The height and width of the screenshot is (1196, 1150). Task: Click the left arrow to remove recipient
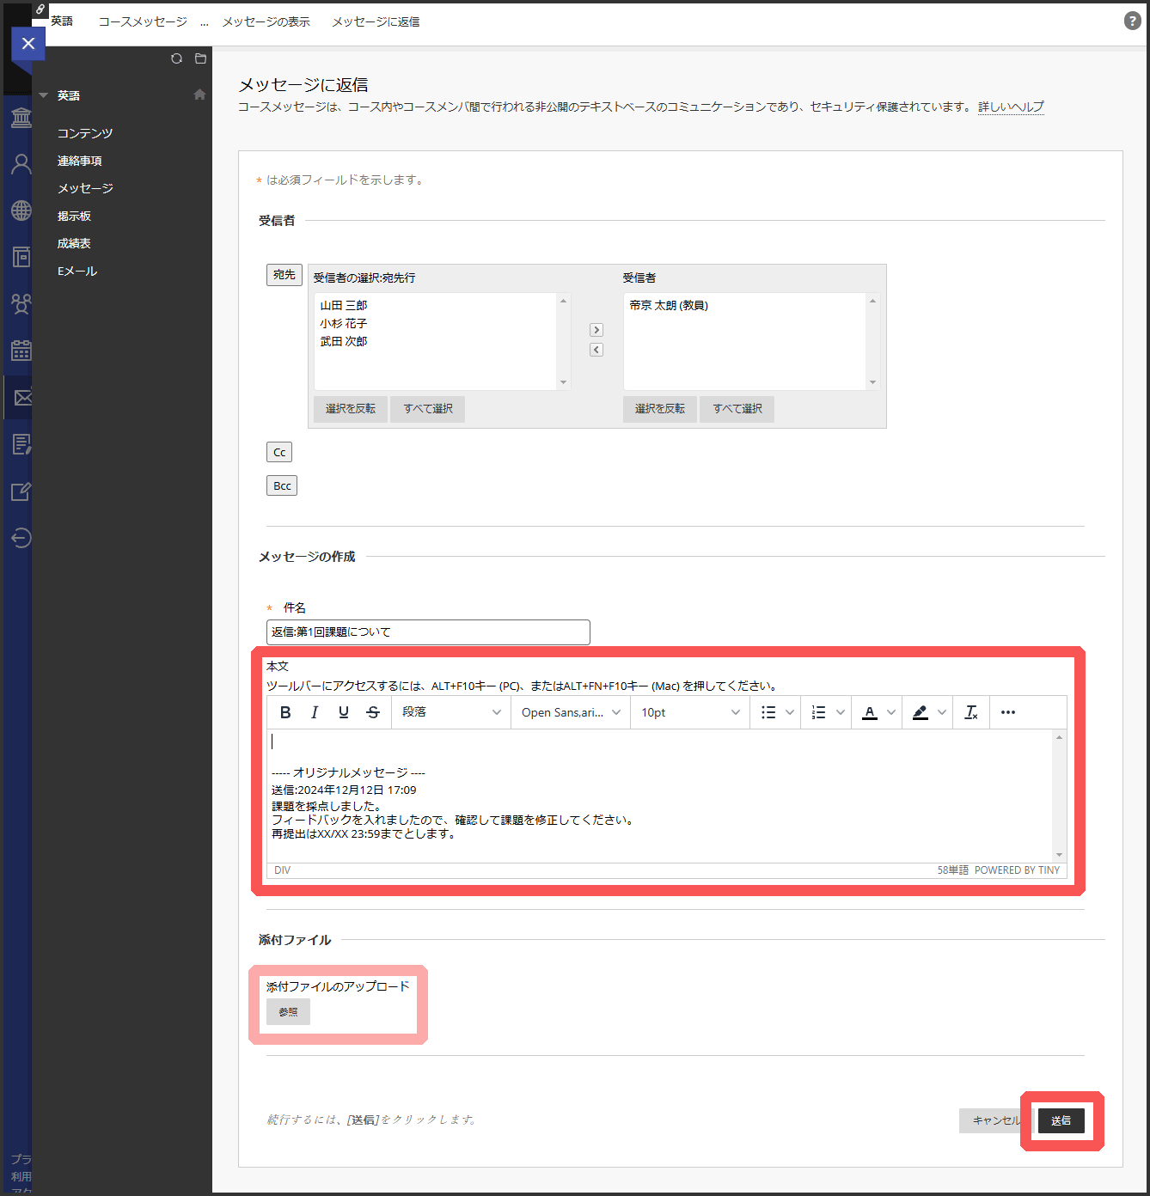tap(596, 350)
